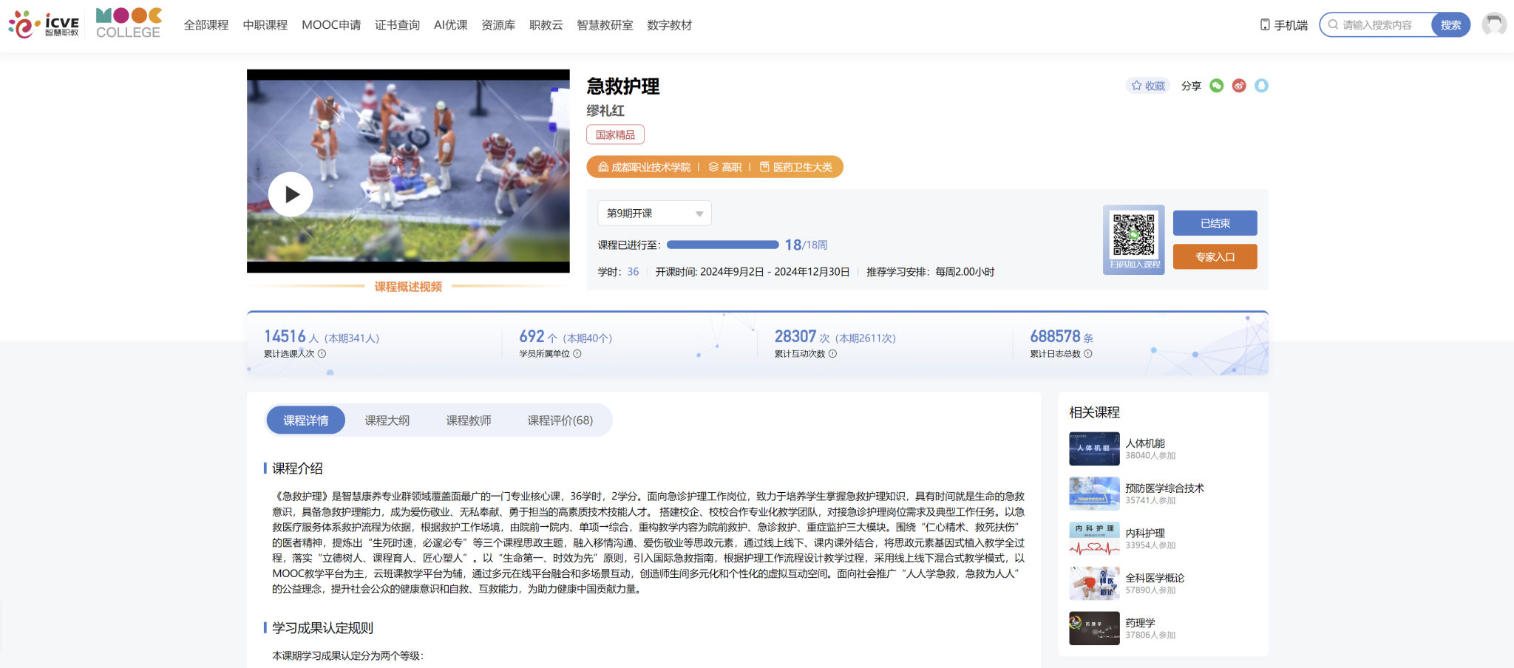
Task: Open 资源库 menu item
Action: click(498, 25)
